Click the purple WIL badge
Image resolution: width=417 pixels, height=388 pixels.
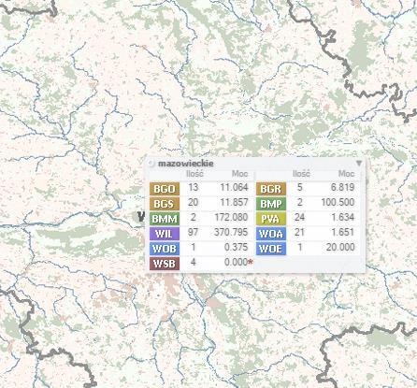pyautogui.click(x=165, y=234)
